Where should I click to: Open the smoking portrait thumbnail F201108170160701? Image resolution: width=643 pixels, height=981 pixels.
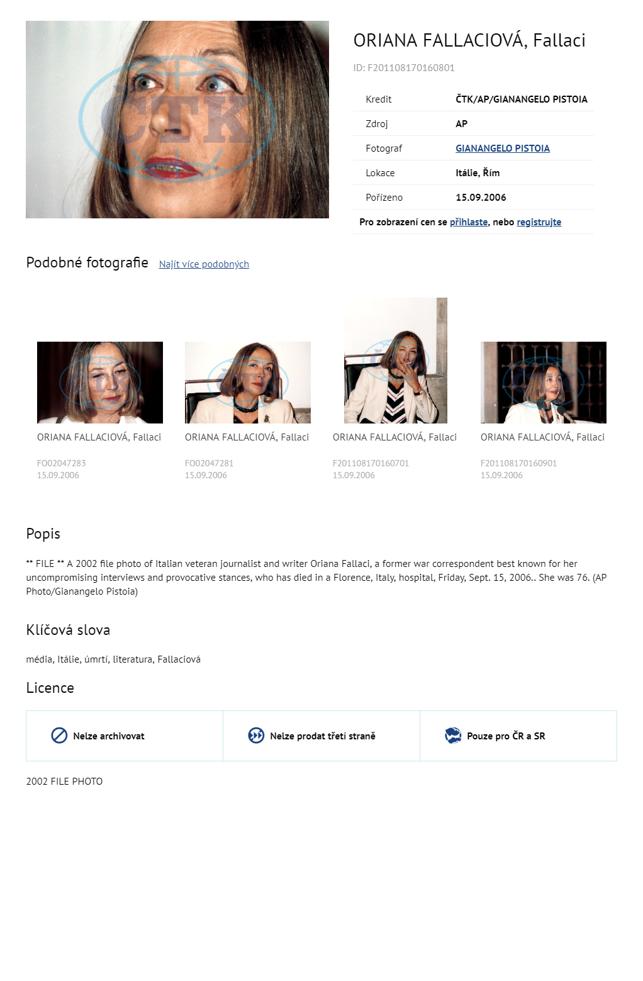coord(396,361)
